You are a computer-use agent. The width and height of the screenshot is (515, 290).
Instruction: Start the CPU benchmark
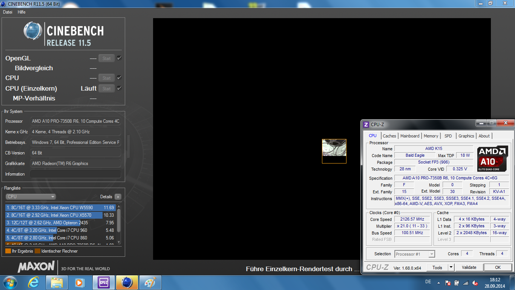point(107,78)
